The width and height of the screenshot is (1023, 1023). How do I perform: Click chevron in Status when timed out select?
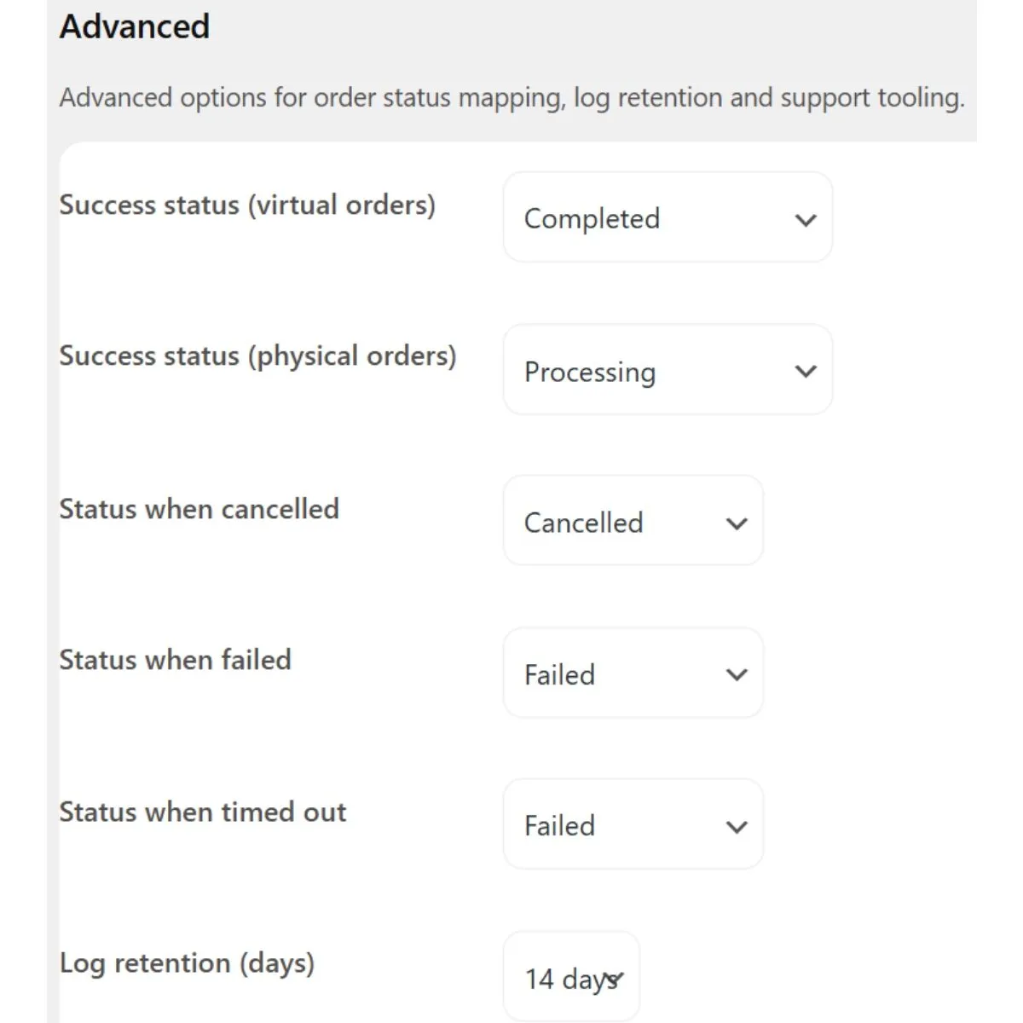(x=737, y=826)
